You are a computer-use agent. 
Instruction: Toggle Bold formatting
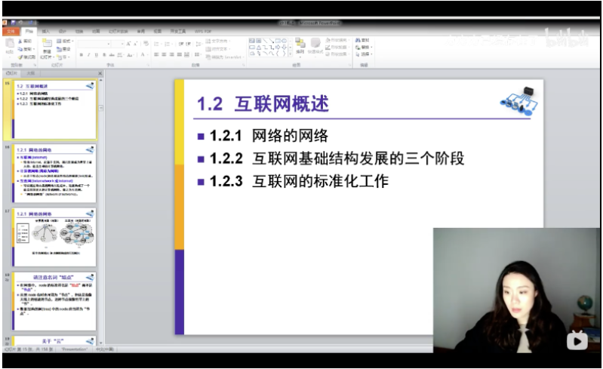coord(82,55)
